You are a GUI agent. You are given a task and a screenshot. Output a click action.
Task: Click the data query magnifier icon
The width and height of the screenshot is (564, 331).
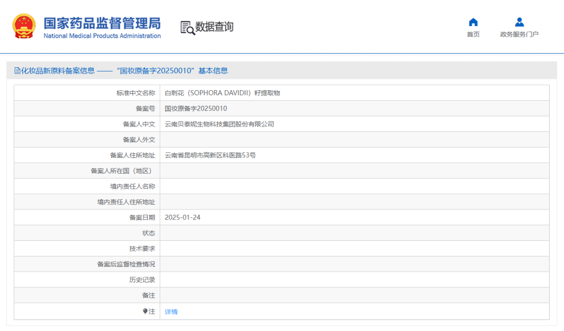(x=187, y=28)
